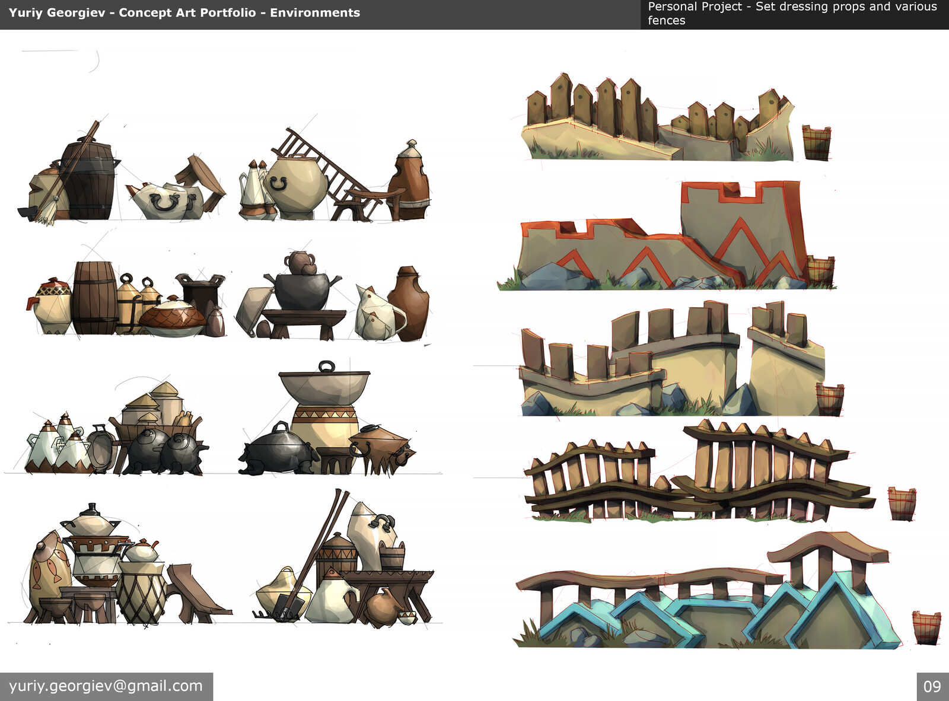Select the brown barrel with scaled bowl group
This screenshot has height=701, width=949.
click(126, 299)
